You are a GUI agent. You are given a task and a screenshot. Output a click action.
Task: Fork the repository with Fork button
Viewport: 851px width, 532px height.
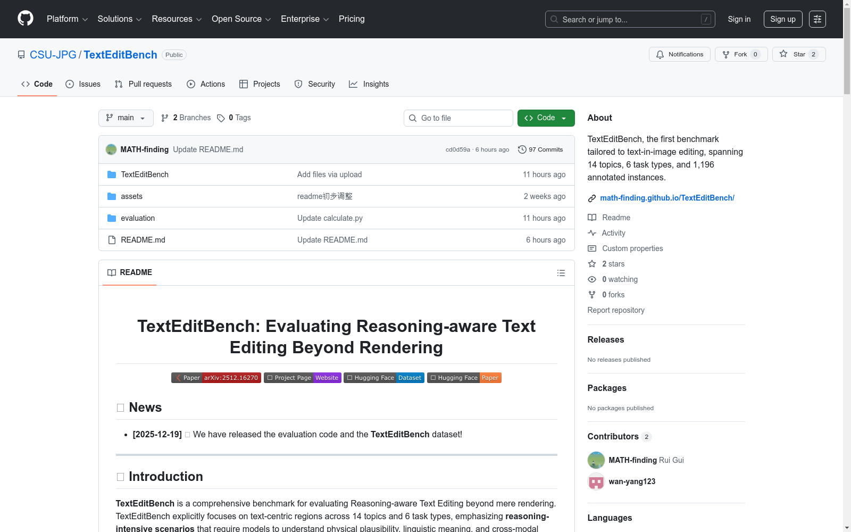[741, 54]
